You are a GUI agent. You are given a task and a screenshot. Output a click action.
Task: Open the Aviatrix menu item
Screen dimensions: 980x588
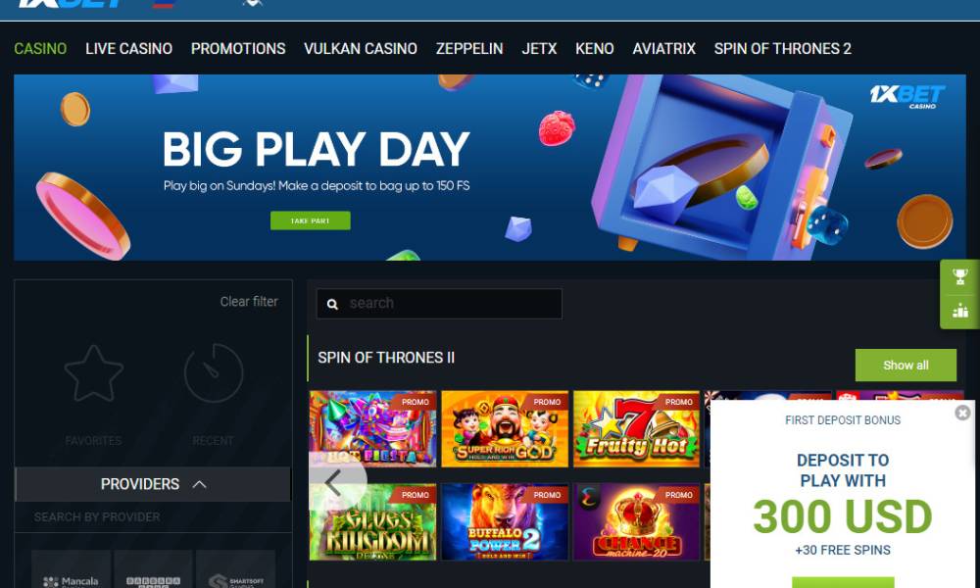click(663, 49)
